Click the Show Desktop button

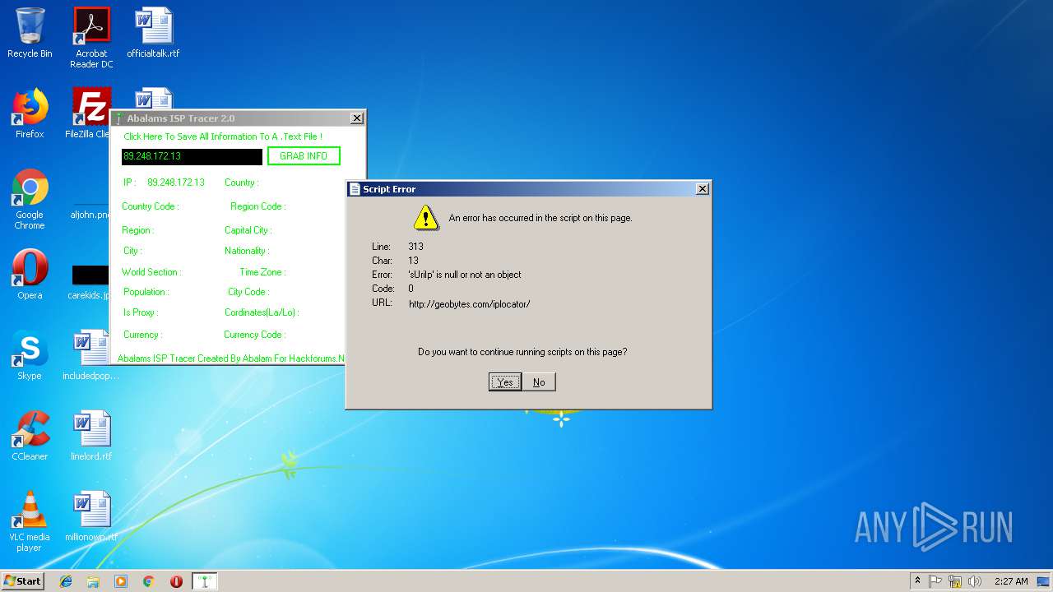tap(1045, 581)
